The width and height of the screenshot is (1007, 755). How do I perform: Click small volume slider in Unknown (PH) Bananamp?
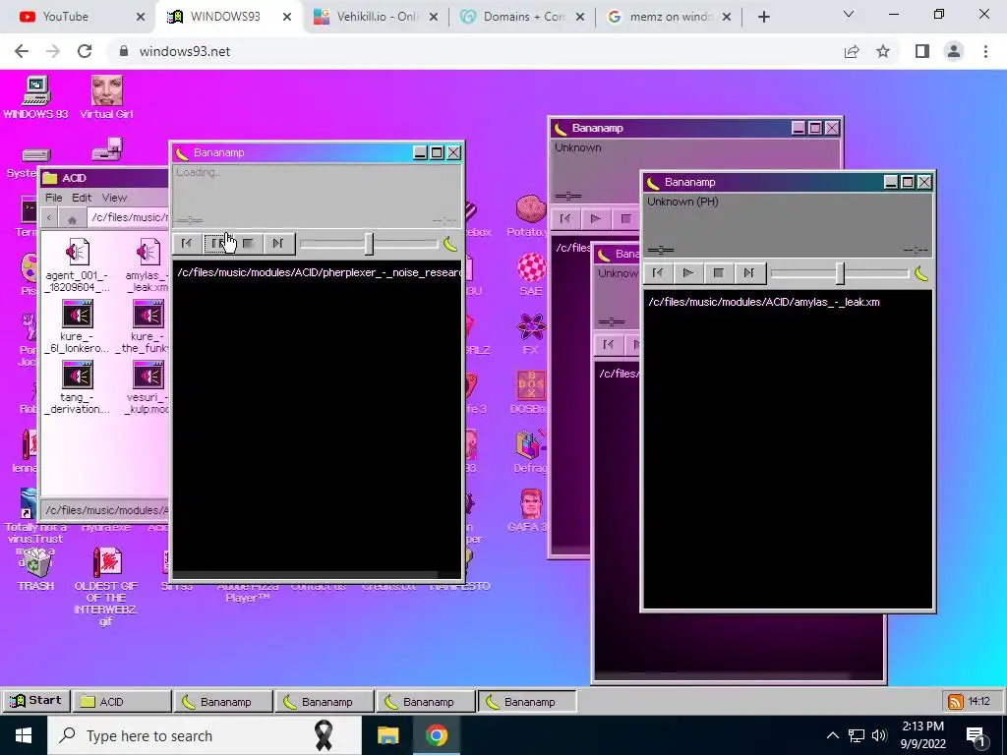(x=661, y=250)
